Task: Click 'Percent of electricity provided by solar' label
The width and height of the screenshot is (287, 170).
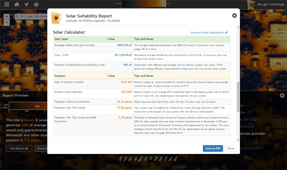Action: tap(79, 65)
